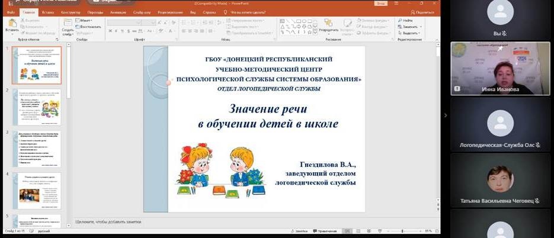This screenshot has width=554, height=238.
Task: Switch to the Рецензирование (Review) tab
Action: (170, 12)
